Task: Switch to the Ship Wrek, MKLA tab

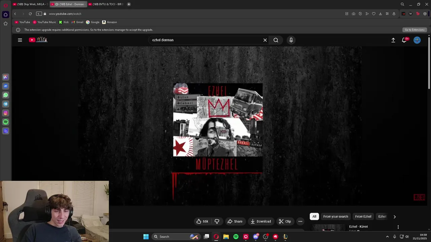Action: (x=30, y=4)
